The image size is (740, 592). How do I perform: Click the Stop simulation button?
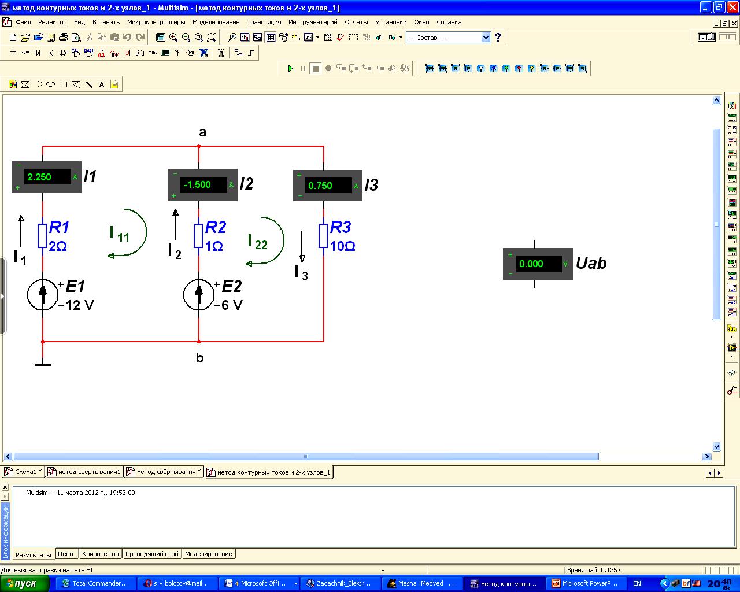pos(316,68)
